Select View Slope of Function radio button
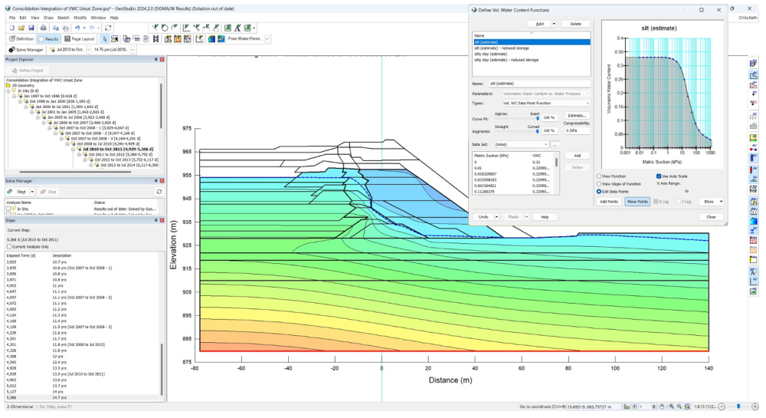This screenshot has height=418, width=766. [599, 184]
